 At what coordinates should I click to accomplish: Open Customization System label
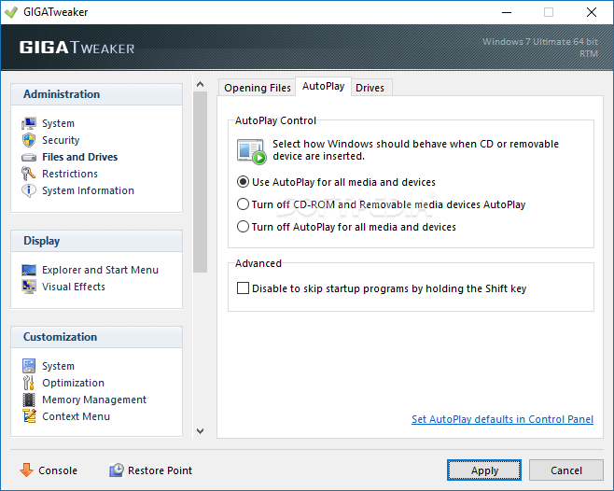tap(59, 366)
